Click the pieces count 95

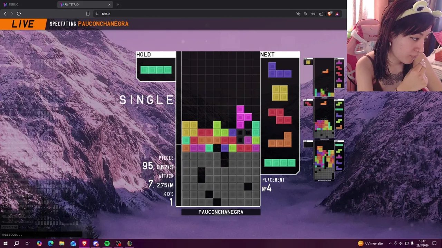[147, 166]
